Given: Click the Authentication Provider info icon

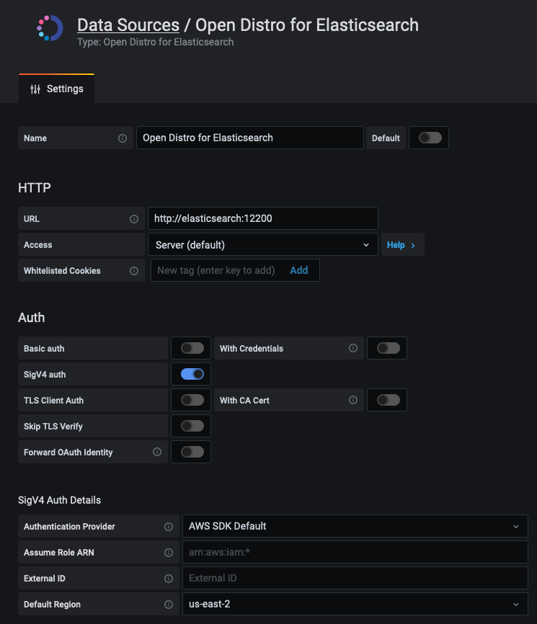Looking at the screenshot, I should [x=169, y=526].
